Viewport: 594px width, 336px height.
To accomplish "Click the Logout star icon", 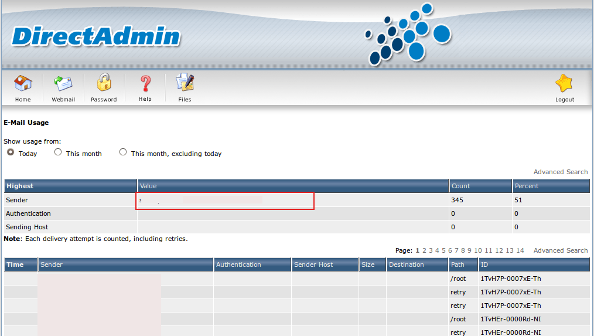I will coord(564,84).
